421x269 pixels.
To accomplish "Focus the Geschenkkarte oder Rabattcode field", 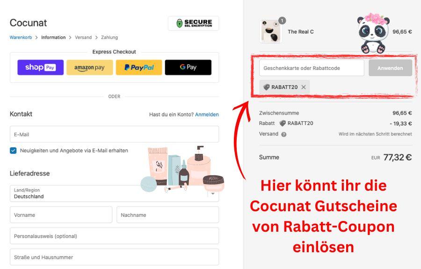I will click(312, 68).
